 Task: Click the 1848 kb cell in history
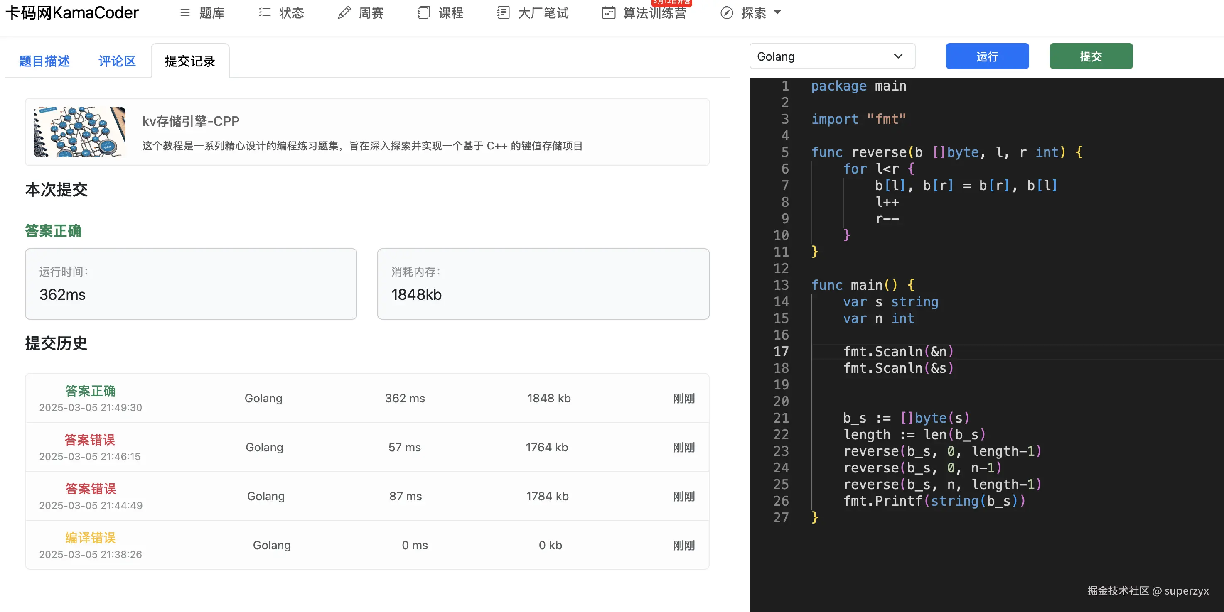[549, 398]
